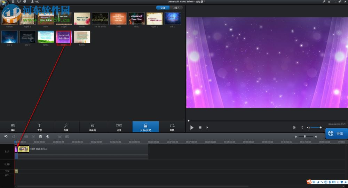Click the shopping cart purchase icon
This screenshot has width=348, height=188.
point(329,1)
